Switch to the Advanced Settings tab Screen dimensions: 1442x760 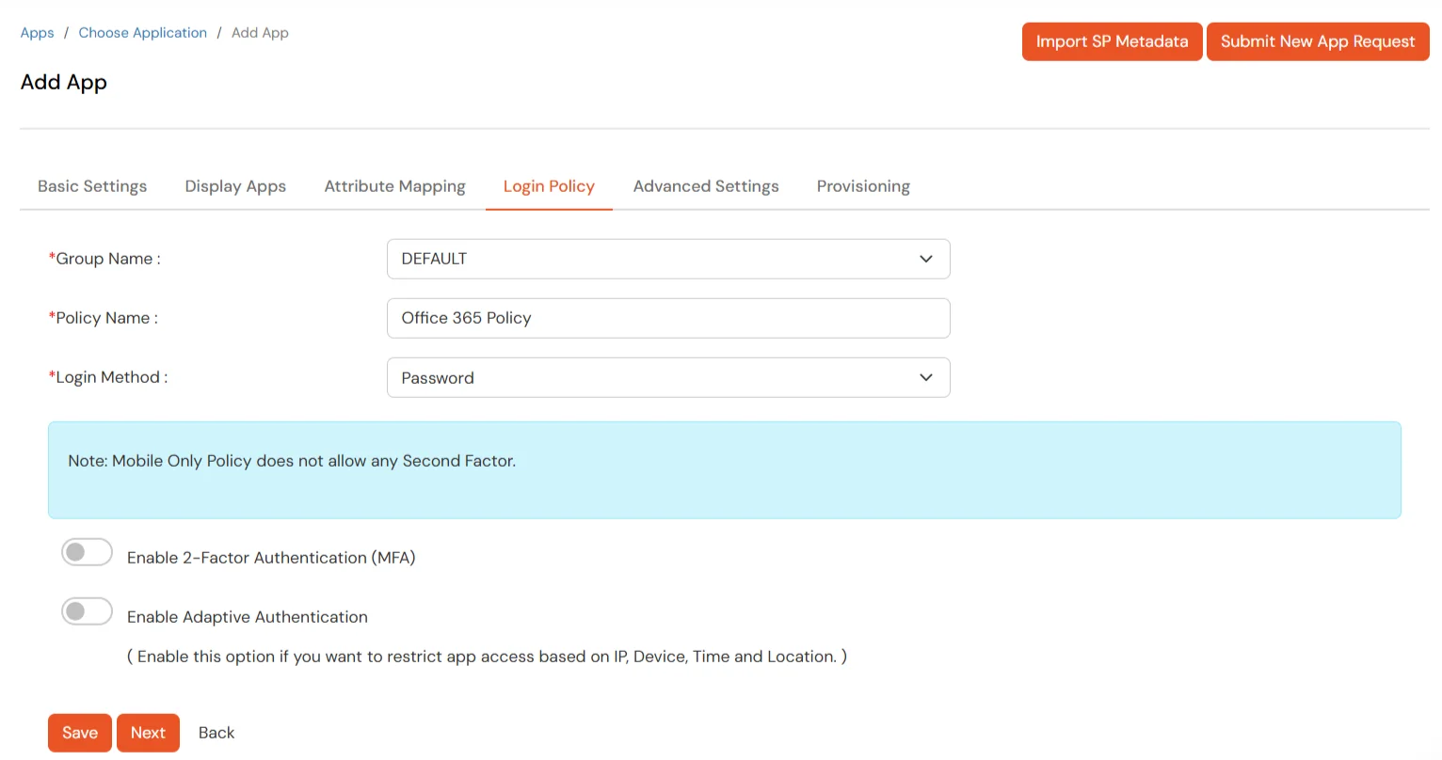706,185
